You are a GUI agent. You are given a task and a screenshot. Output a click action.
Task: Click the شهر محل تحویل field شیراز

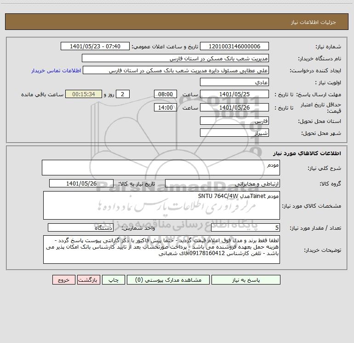234,133
